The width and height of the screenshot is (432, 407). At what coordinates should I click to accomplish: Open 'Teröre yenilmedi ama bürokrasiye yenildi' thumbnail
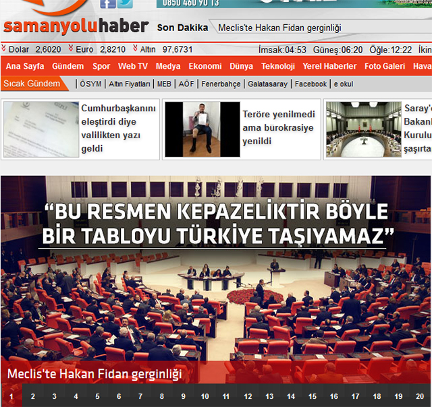click(x=201, y=129)
